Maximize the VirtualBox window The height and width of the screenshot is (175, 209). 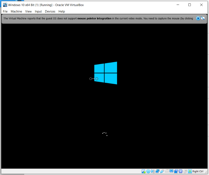(190, 5)
